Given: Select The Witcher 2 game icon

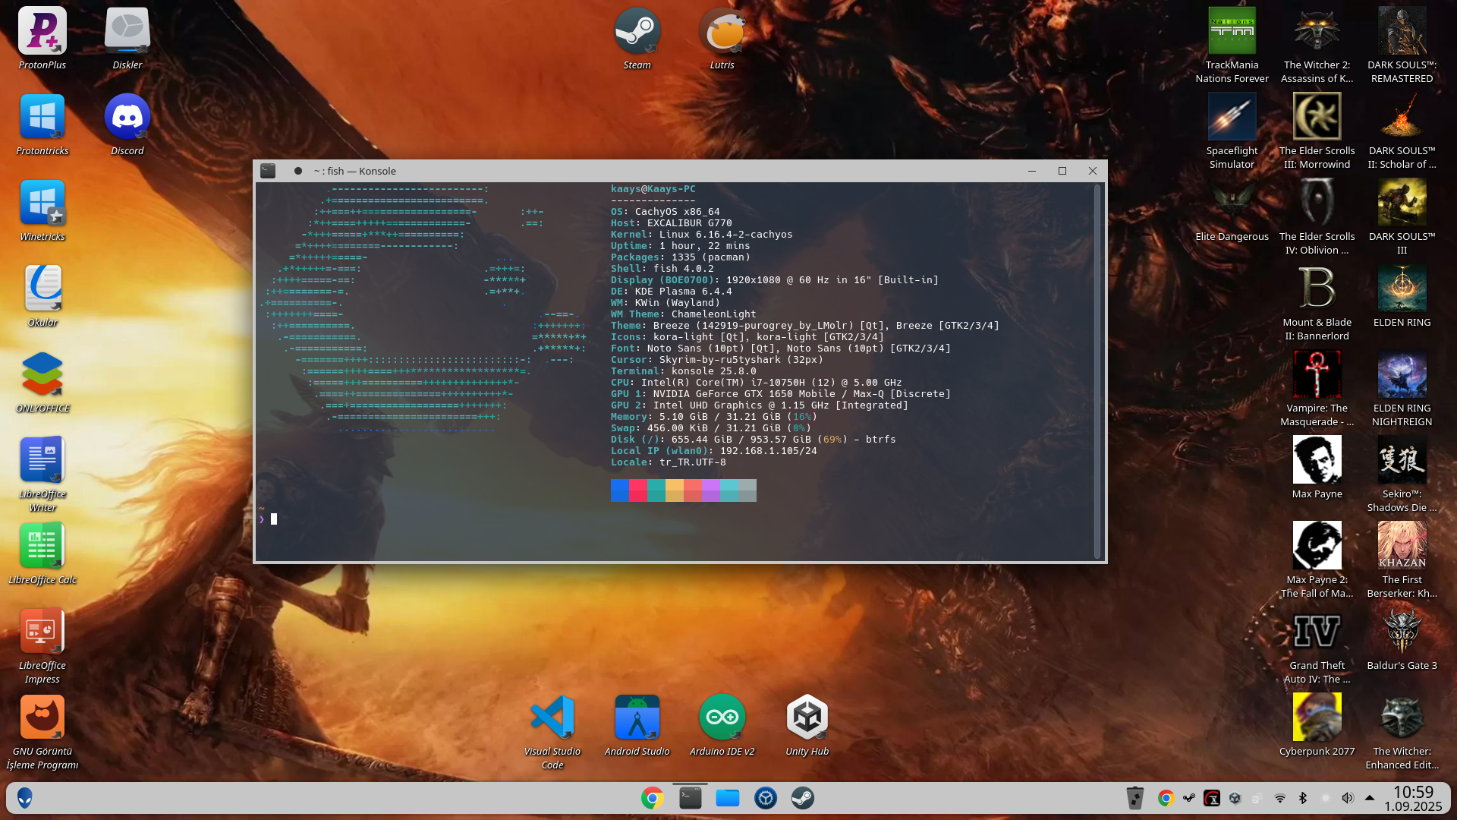Looking at the screenshot, I should coord(1317,32).
